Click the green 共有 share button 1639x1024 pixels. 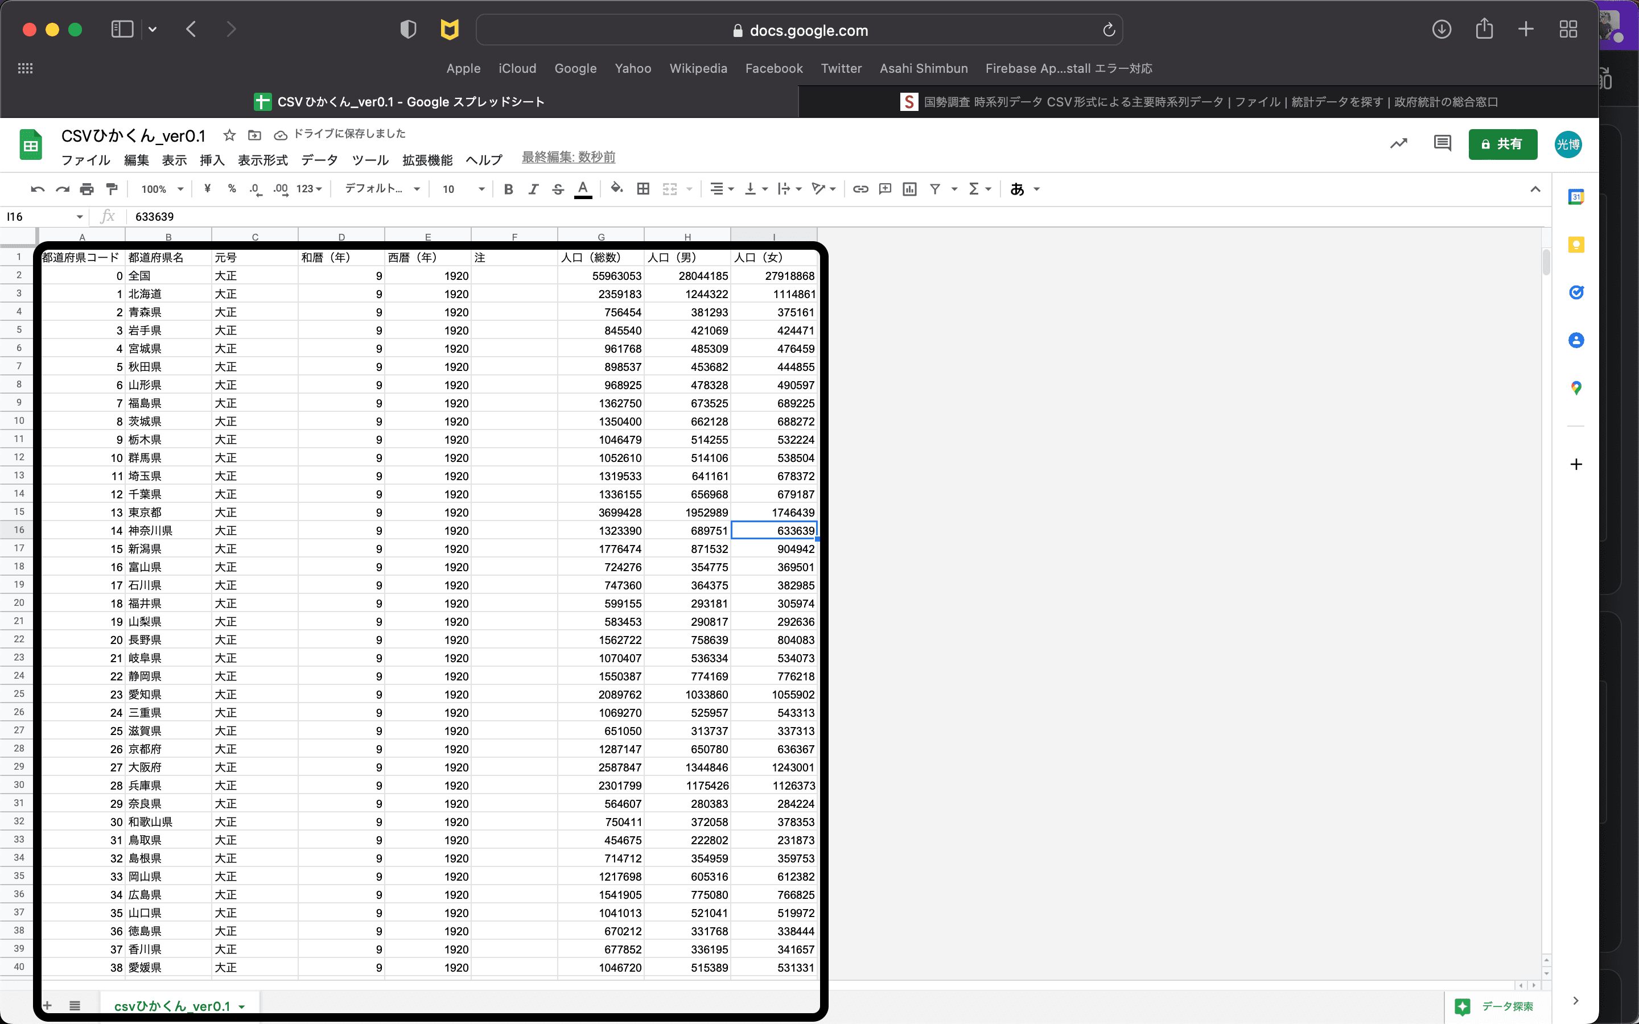click(1502, 143)
